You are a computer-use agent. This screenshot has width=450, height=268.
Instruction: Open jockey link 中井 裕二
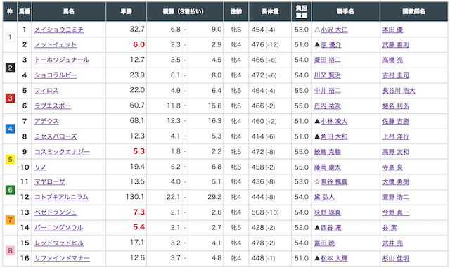328,91
